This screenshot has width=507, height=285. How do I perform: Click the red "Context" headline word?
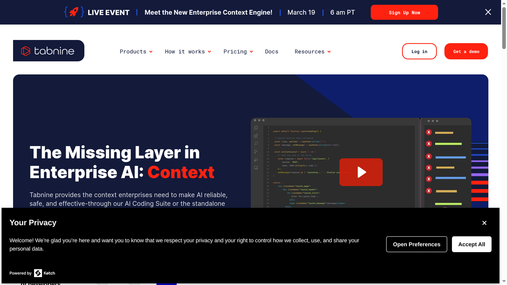(181, 172)
